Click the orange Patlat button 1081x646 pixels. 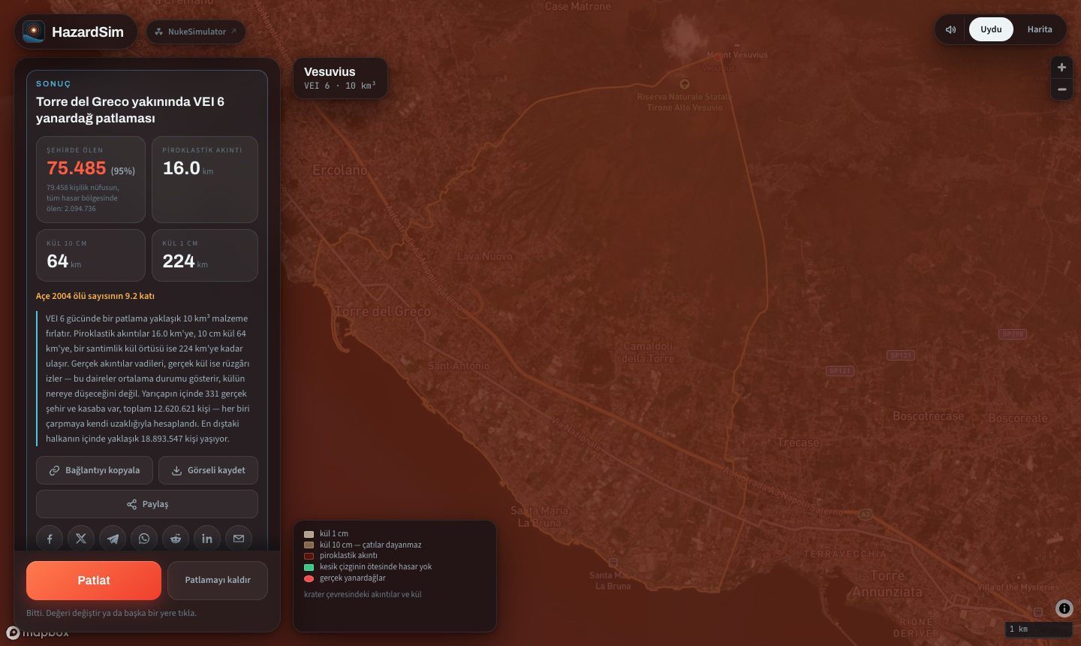[94, 581]
